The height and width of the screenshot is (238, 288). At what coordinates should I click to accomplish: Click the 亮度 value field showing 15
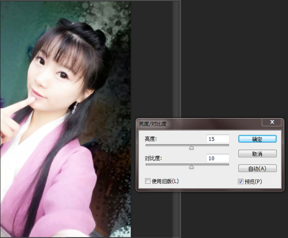tap(218, 139)
